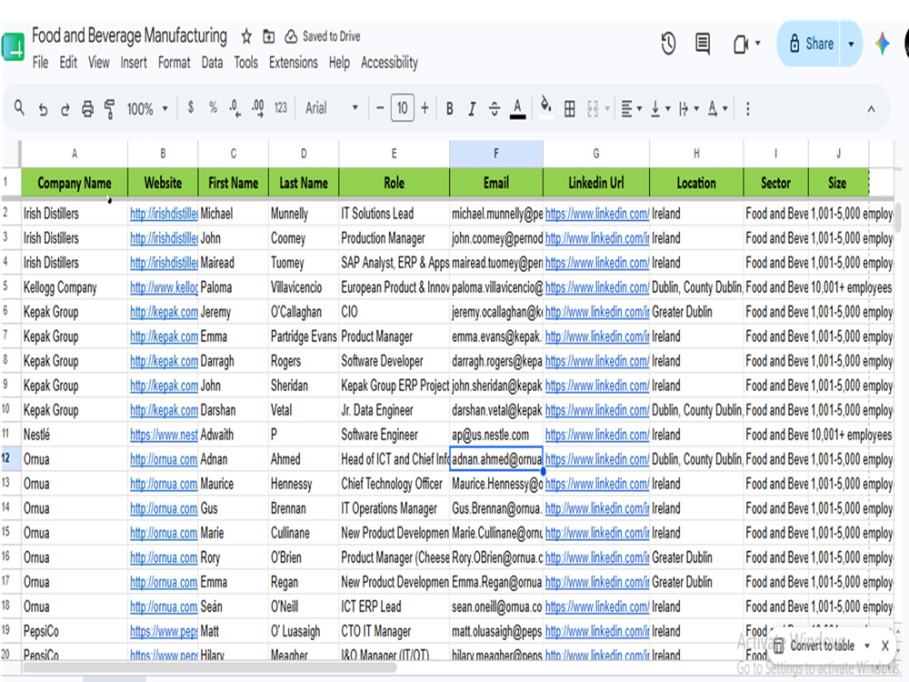
Task: Toggle italic formatting
Action: [x=472, y=108]
